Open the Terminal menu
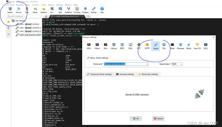The width and height of the screenshot is (222, 127). [11, 5]
